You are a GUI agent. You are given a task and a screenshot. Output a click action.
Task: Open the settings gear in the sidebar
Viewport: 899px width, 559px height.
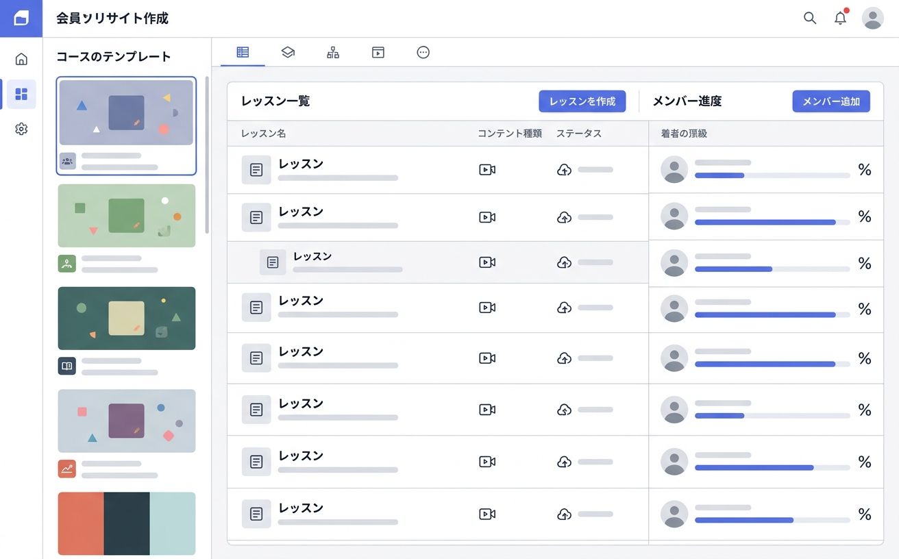(x=21, y=129)
